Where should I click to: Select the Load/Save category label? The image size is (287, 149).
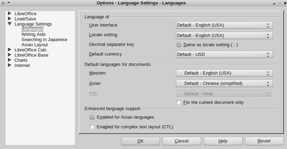25,19
